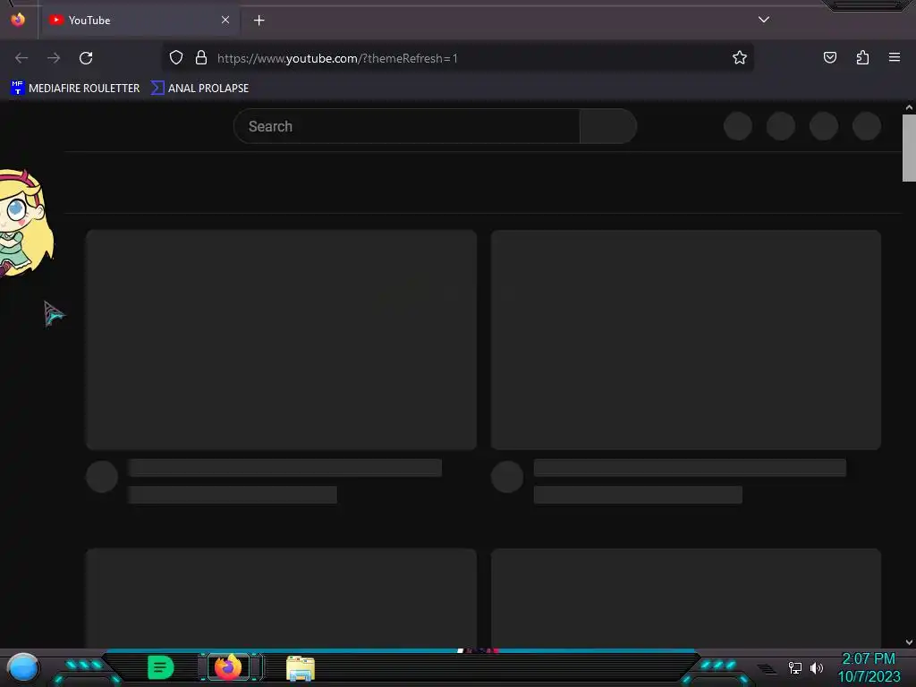Reload the current page

86,58
